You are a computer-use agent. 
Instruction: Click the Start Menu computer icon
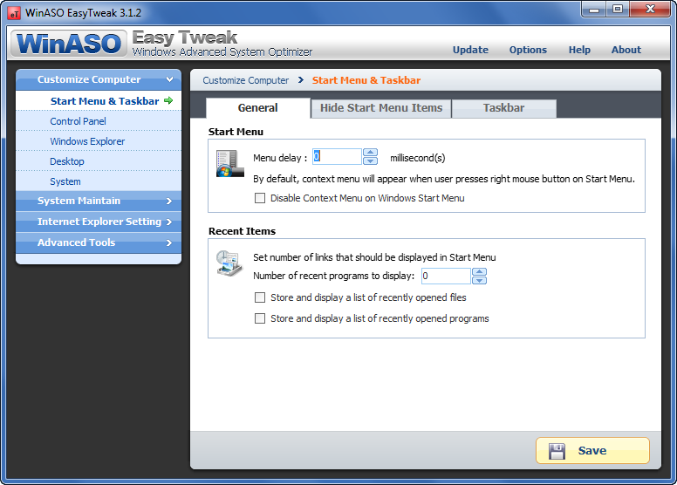(229, 164)
